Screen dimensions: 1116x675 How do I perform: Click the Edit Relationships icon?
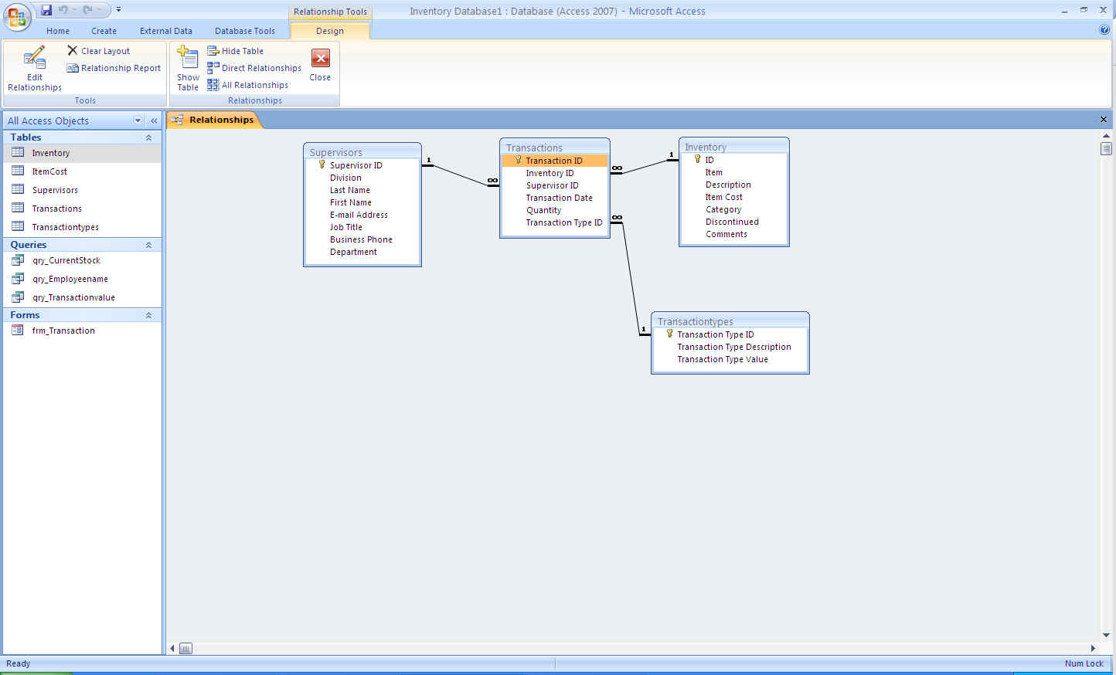click(x=35, y=58)
